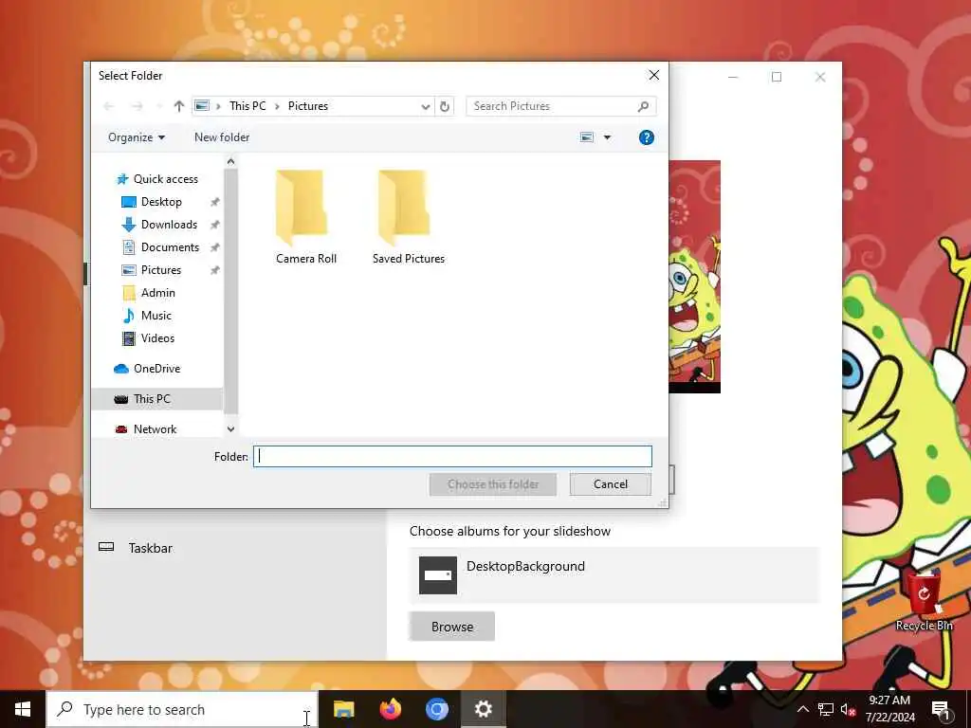Click the Choose this folder button
The height and width of the screenshot is (728, 971).
tap(493, 484)
